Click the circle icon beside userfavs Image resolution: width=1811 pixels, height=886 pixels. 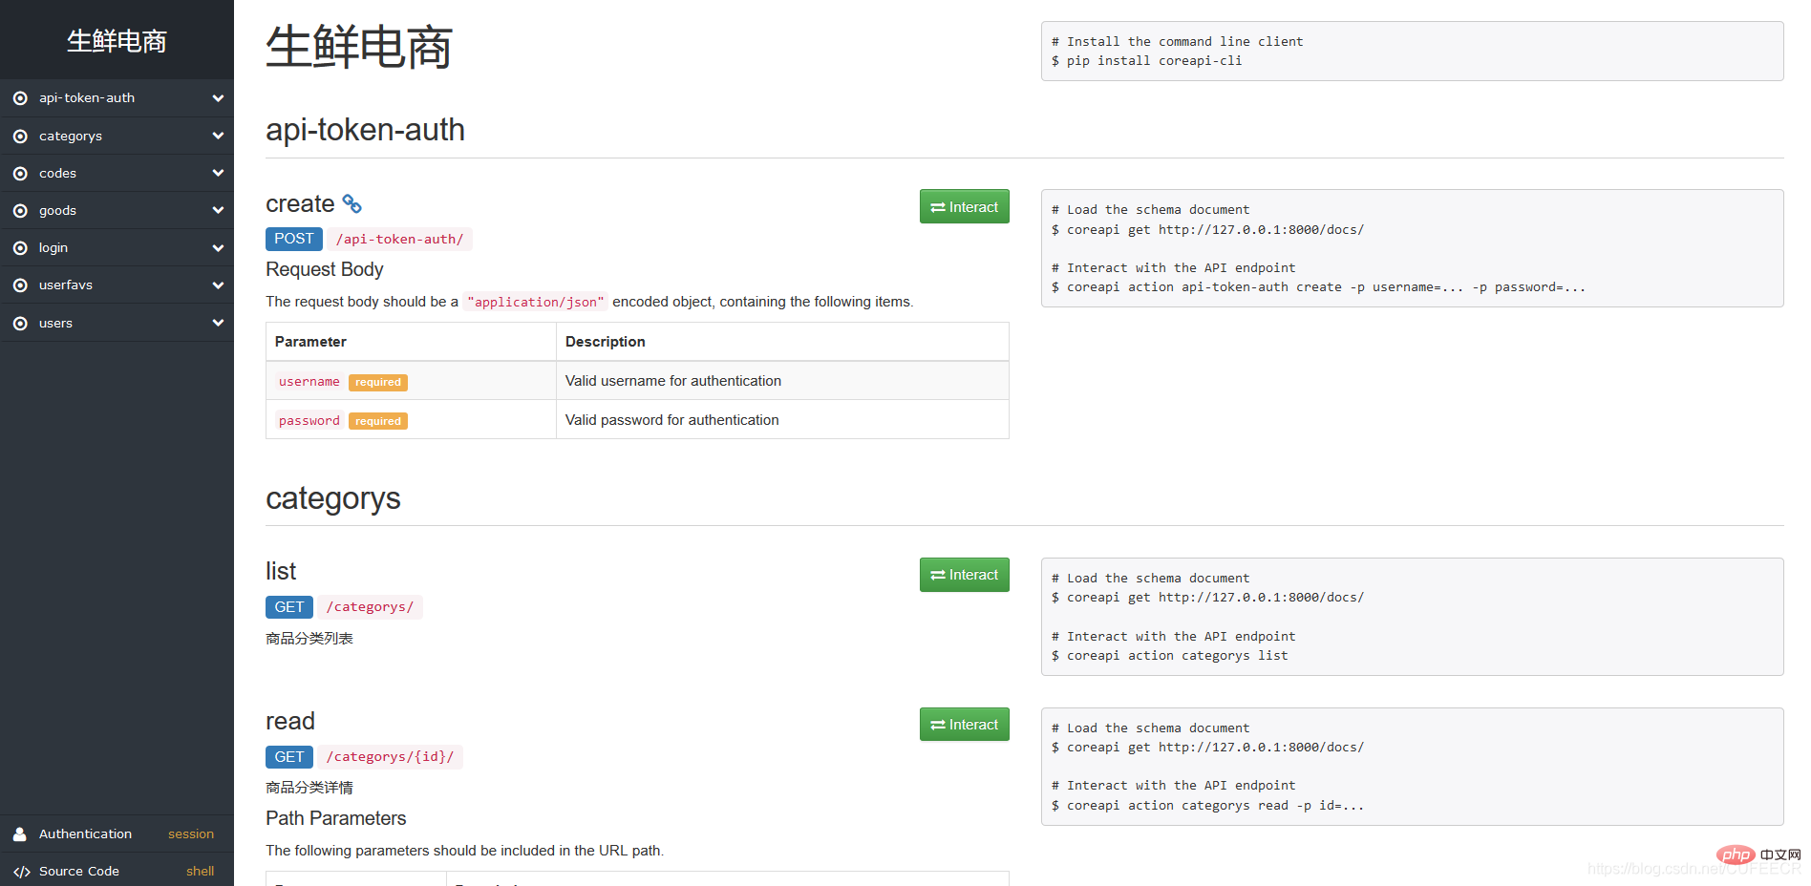(x=20, y=285)
